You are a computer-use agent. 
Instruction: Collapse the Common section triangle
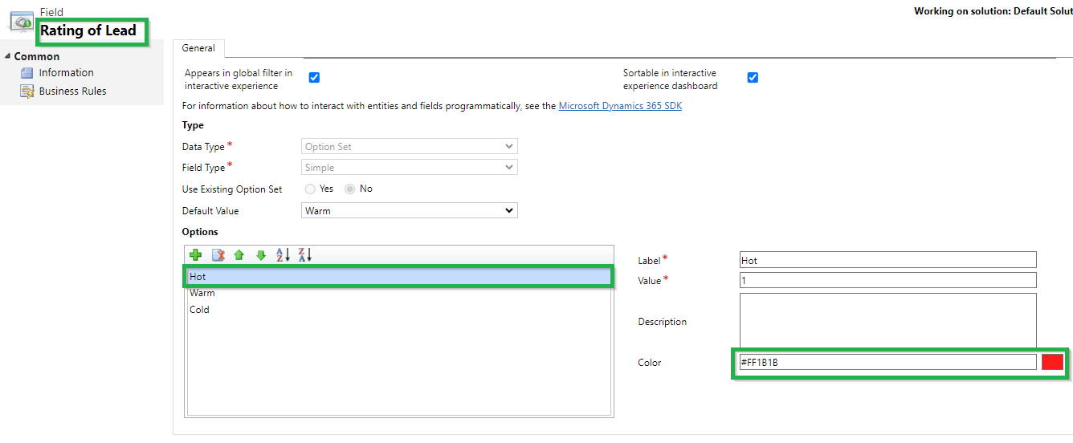(8, 56)
